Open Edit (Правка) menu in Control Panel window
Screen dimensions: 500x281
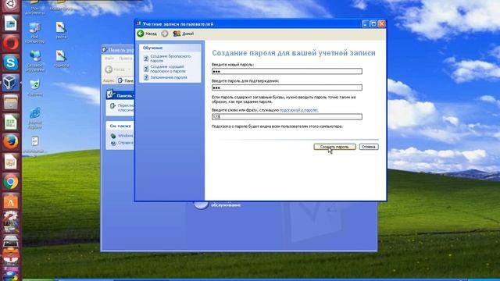(x=125, y=59)
